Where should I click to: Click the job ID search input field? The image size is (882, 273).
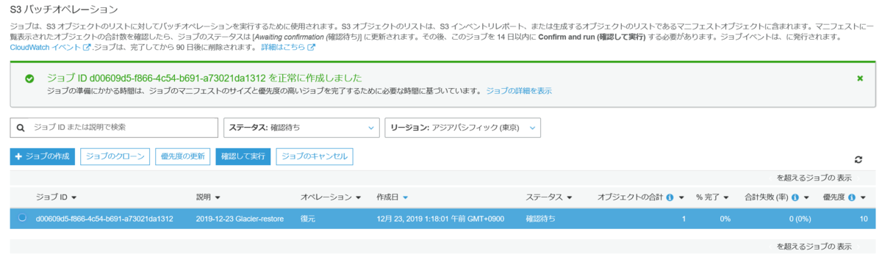click(114, 127)
